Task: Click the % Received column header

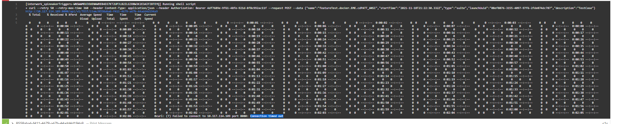Action: coord(55,15)
